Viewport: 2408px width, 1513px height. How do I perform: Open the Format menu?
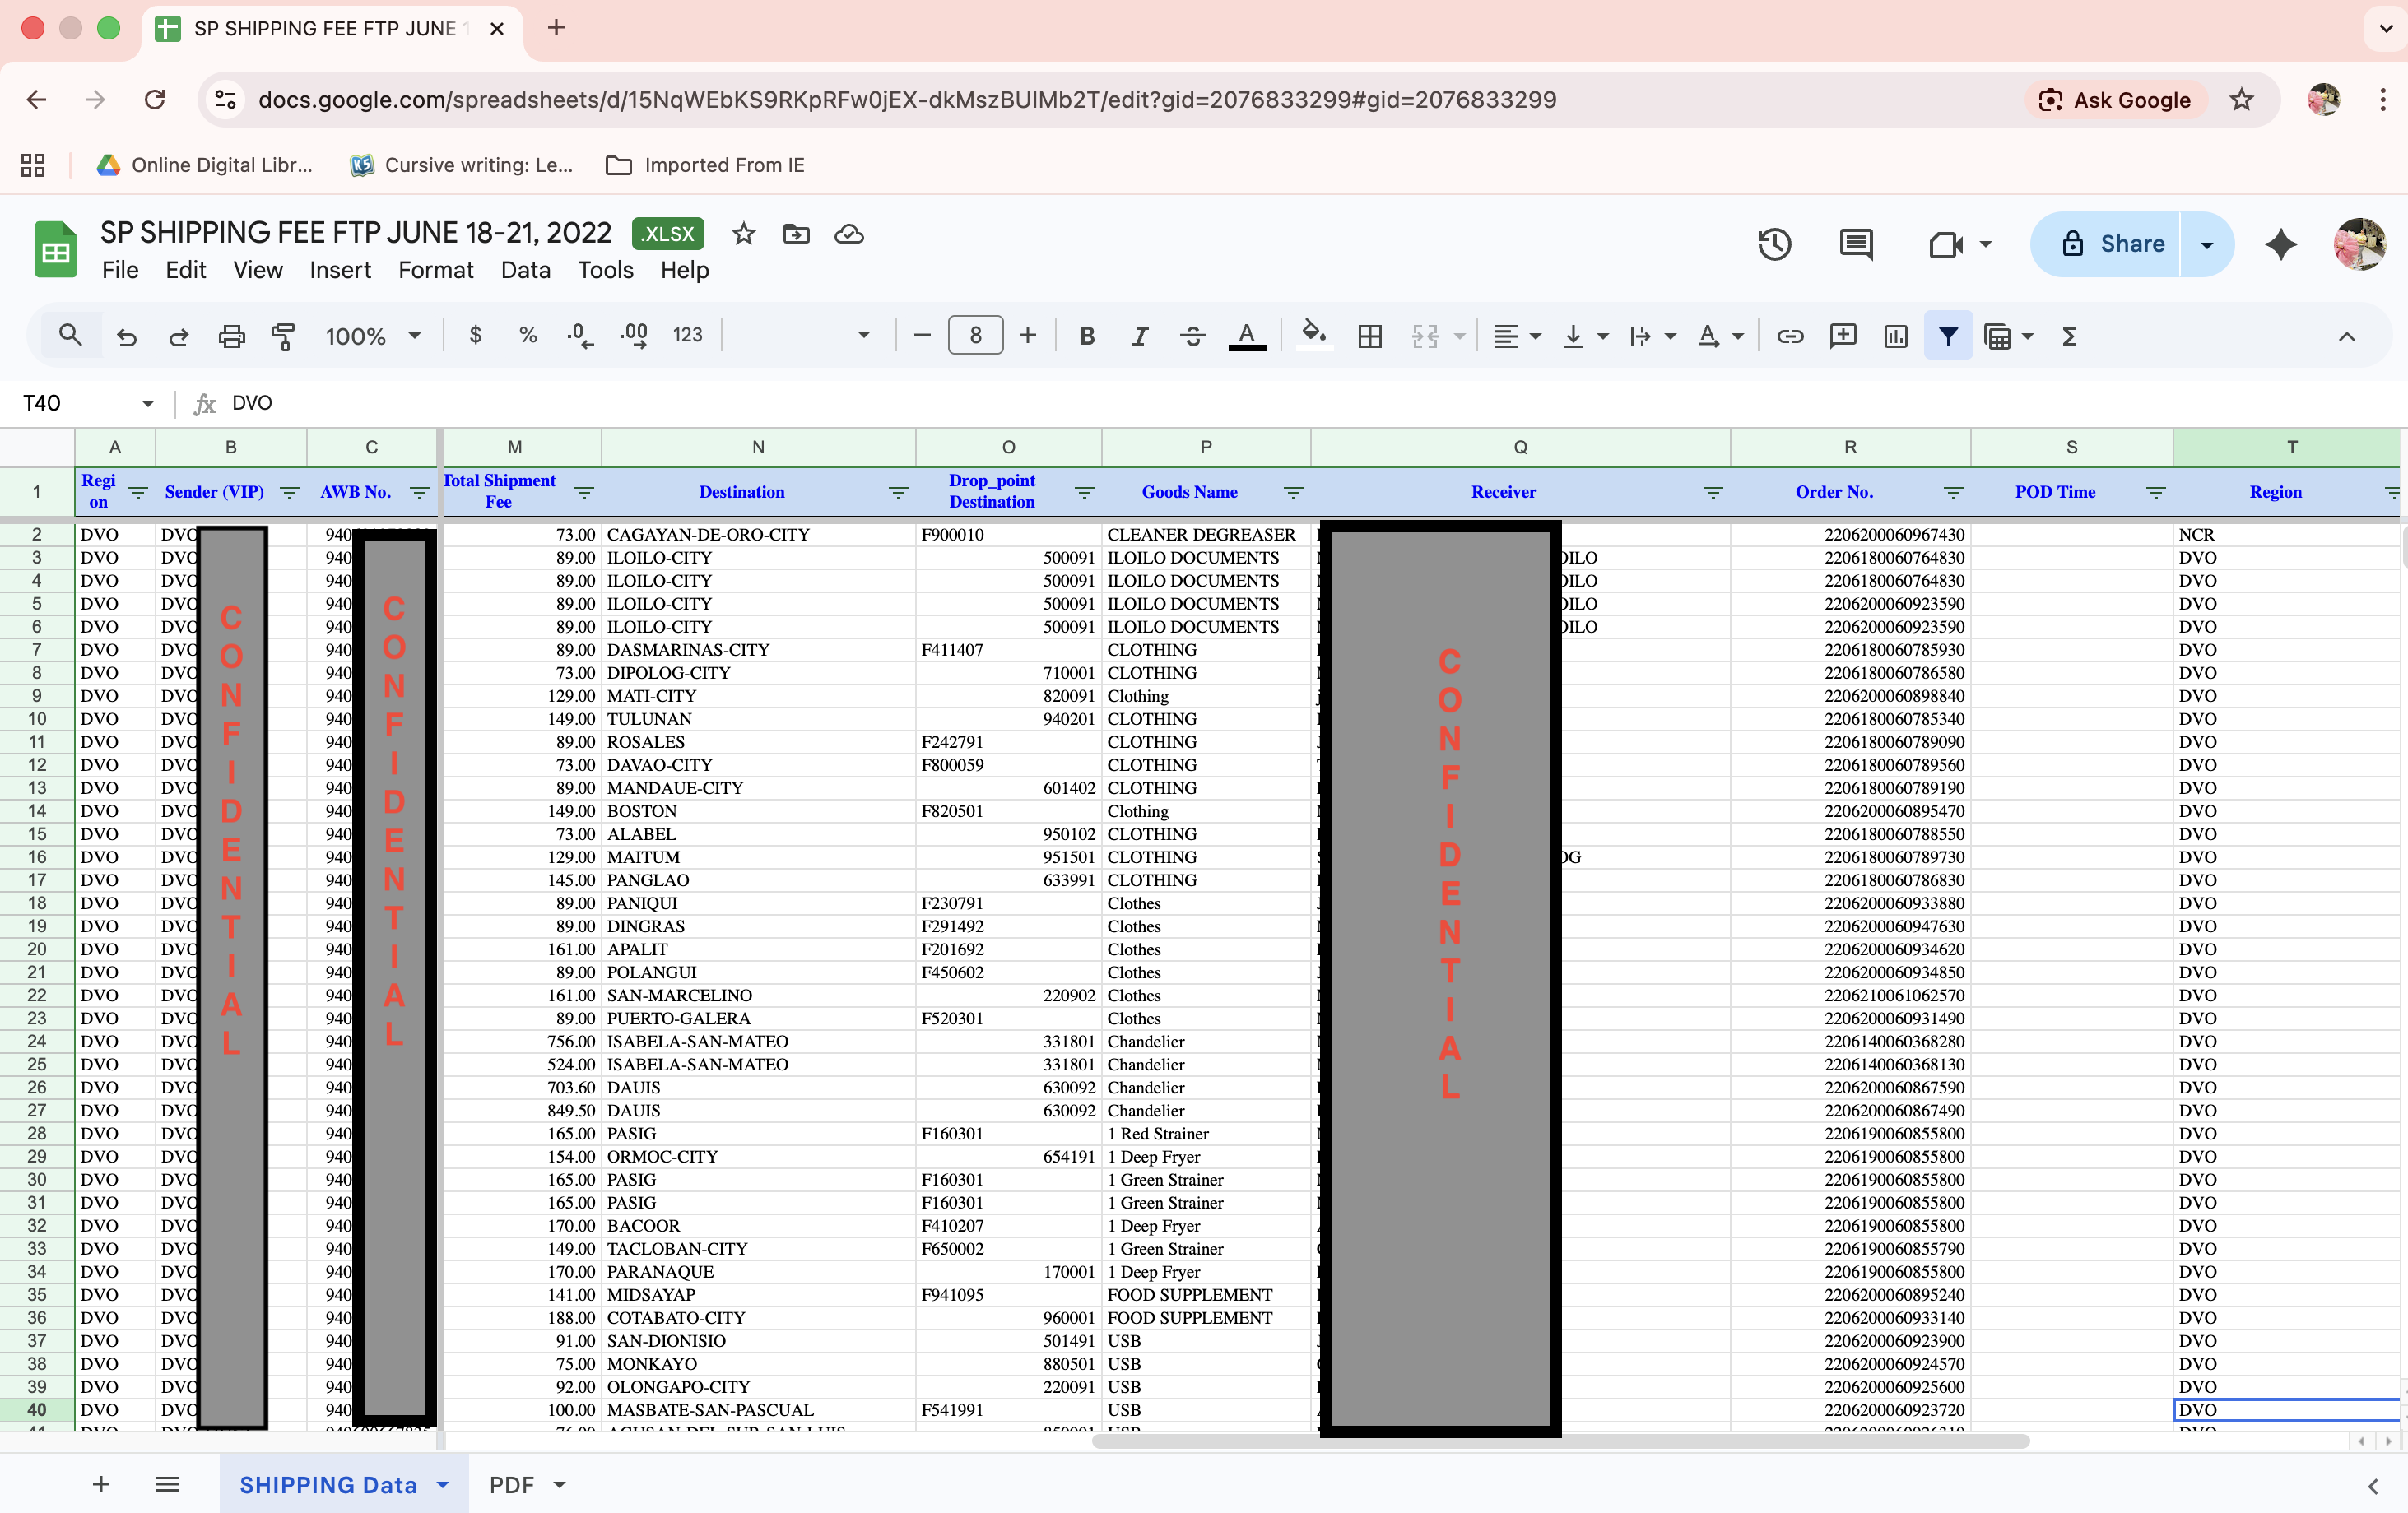point(435,270)
